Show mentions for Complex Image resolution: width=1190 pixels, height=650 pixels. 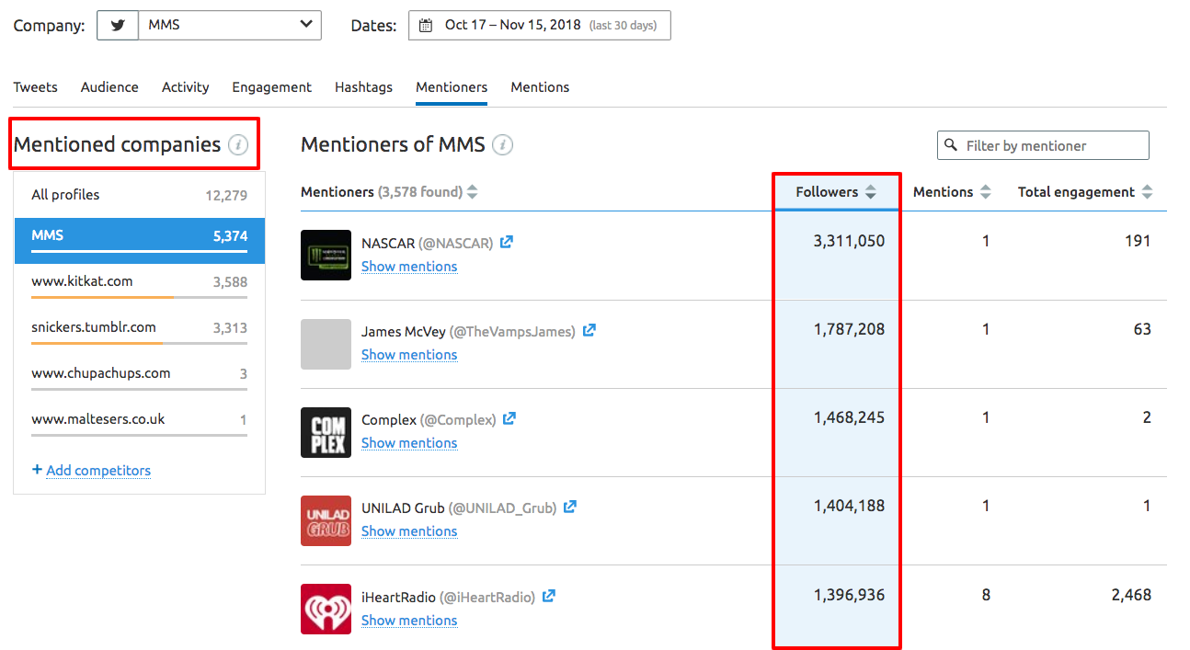pos(409,443)
